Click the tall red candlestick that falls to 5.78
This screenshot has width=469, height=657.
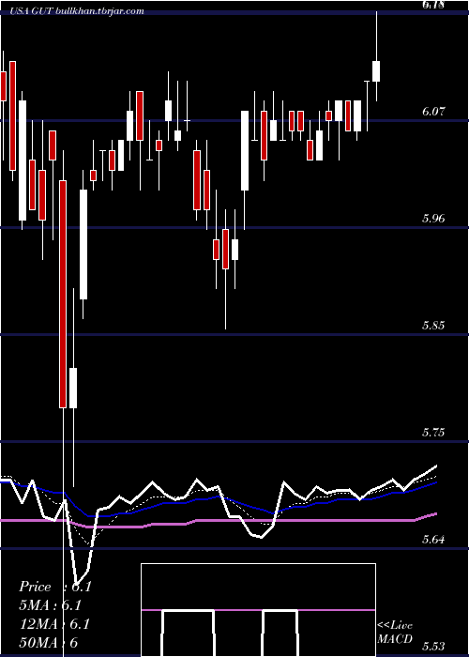63,294
